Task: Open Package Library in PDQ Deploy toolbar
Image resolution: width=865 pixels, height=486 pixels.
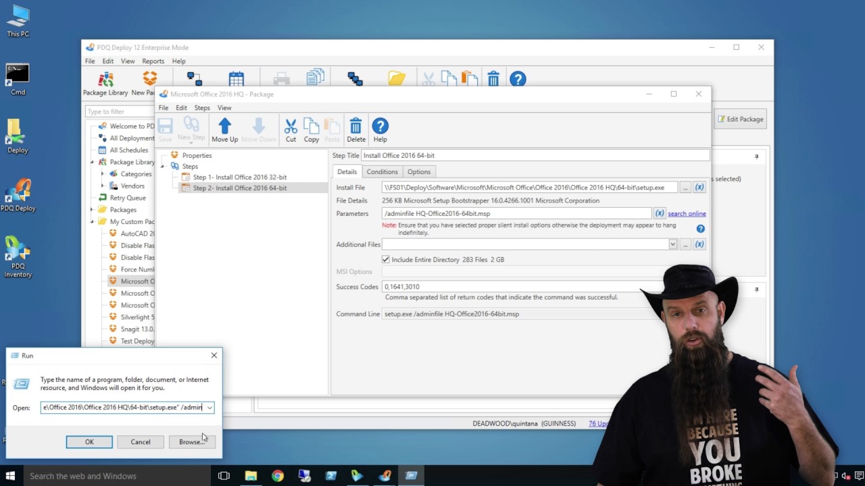Action: tap(105, 84)
